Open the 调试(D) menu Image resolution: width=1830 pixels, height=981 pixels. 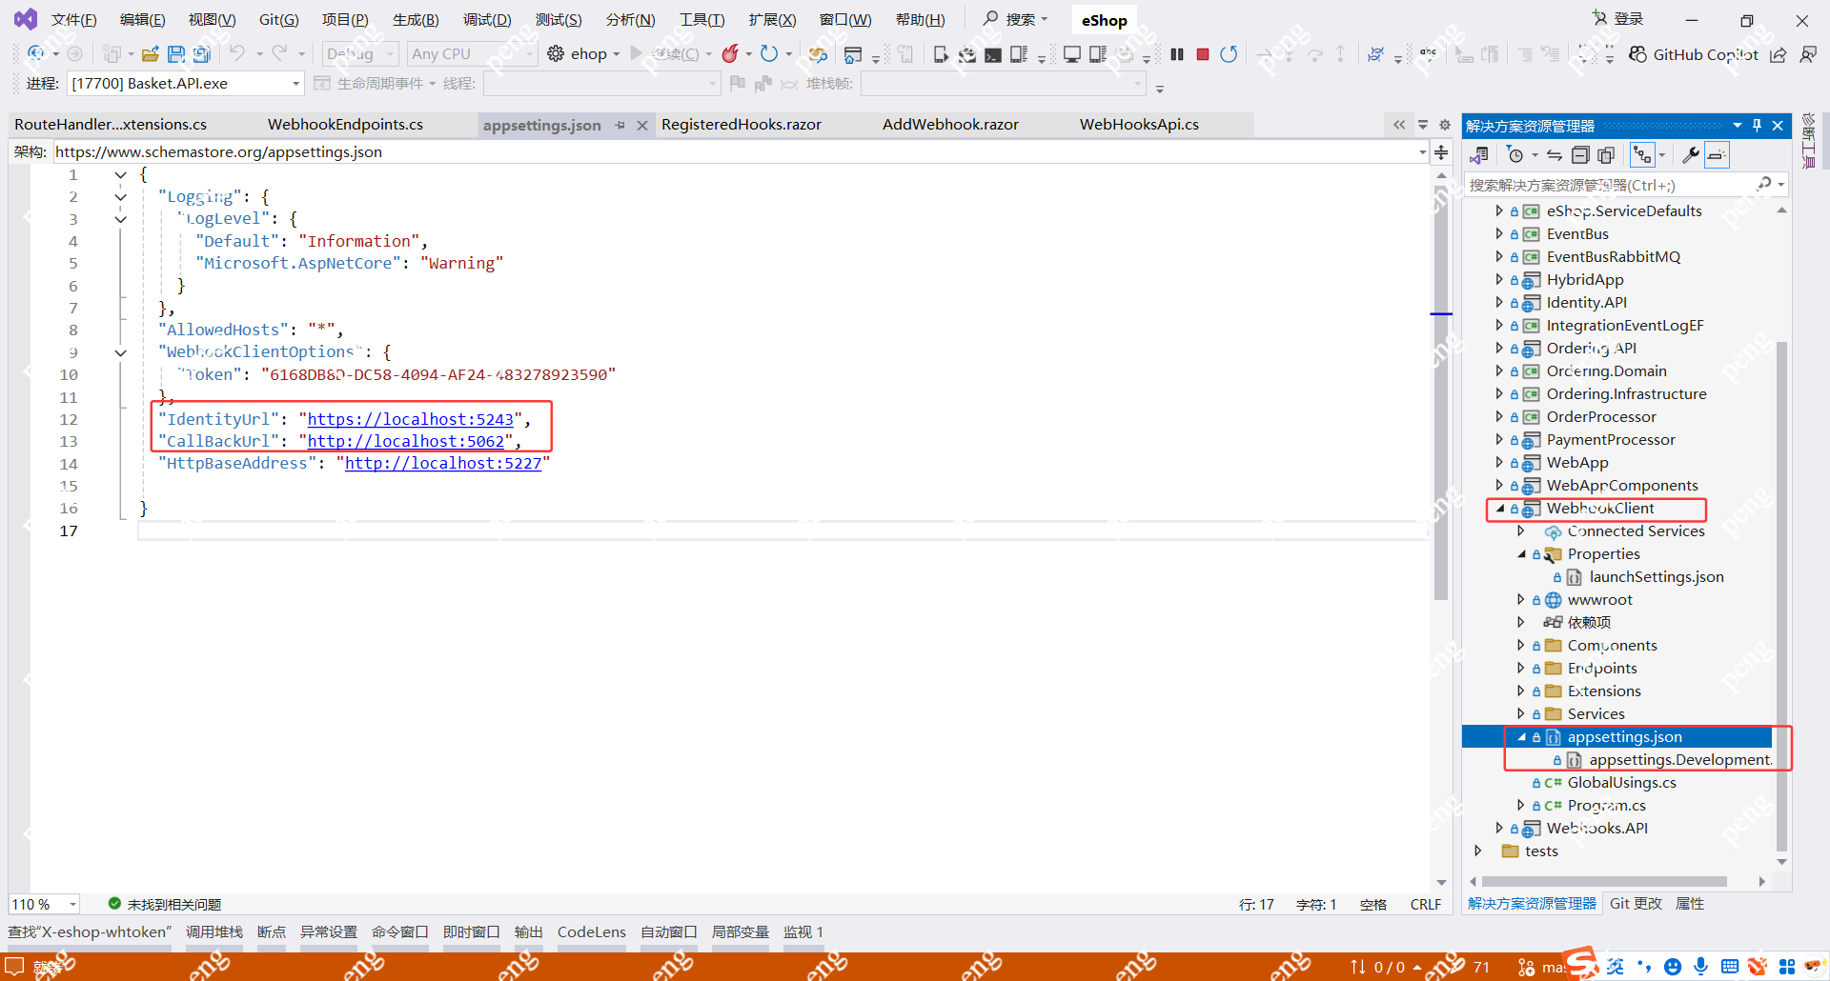pos(487,20)
